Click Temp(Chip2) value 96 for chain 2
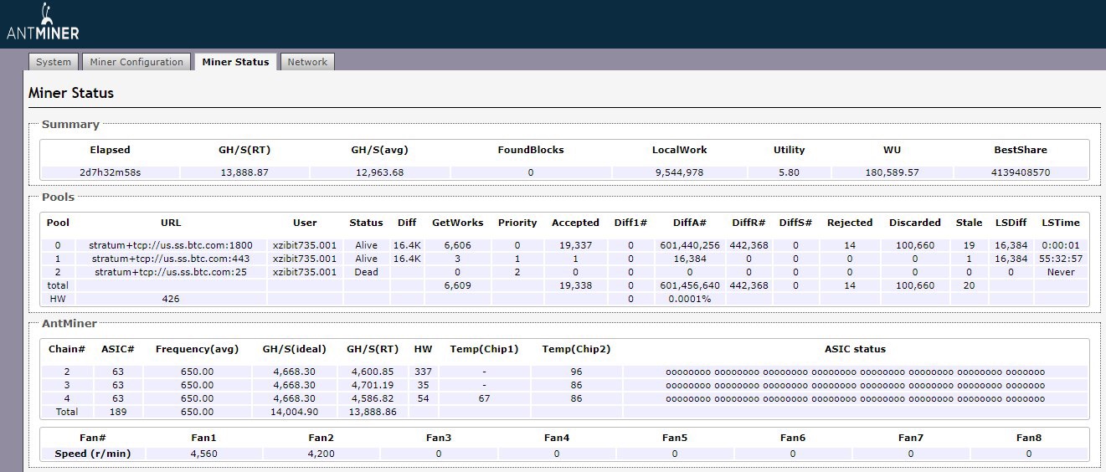The width and height of the screenshot is (1106, 472). click(576, 372)
